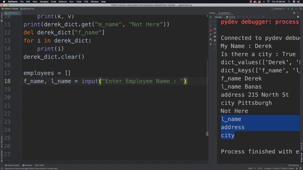Switch to the Console tab

pos(231,17)
